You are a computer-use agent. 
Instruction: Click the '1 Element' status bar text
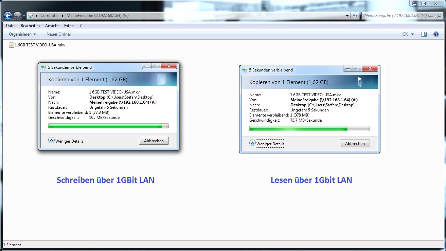tap(12, 245)
